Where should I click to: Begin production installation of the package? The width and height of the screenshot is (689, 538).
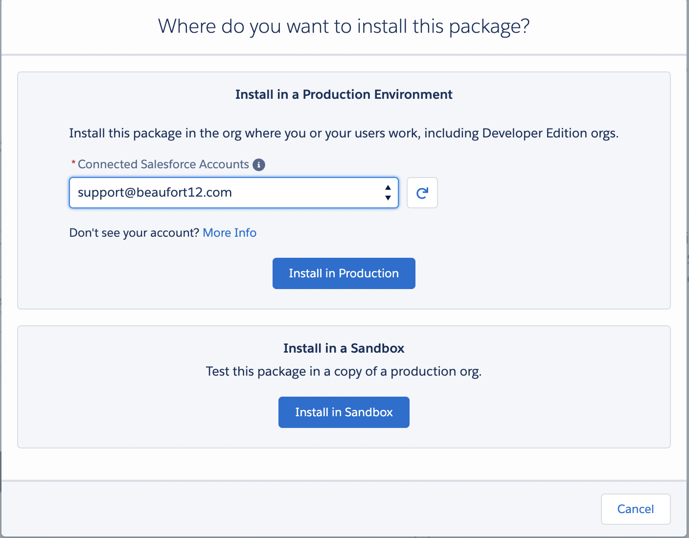tap(344, 273)
